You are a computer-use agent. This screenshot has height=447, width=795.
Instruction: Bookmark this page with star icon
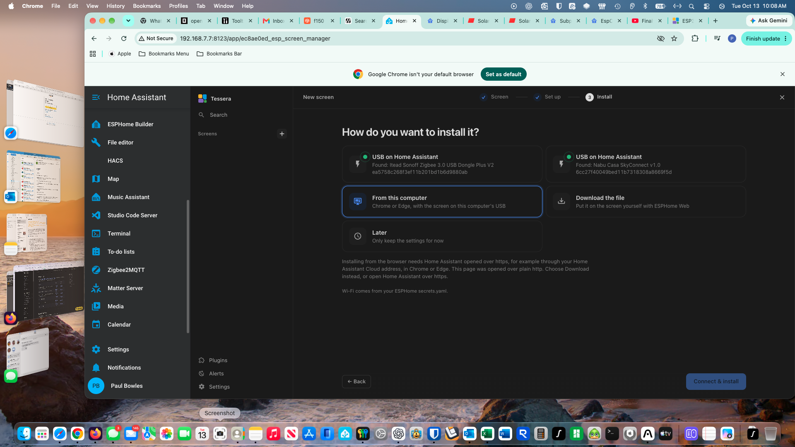tap(674, 38)
